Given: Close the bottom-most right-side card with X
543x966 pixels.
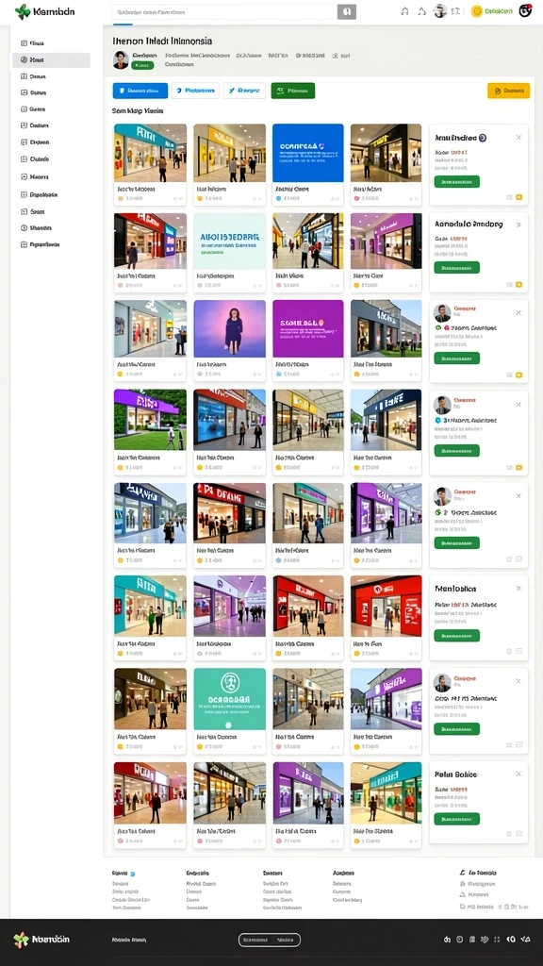Looking at the screenshot, I should click(518, 774).
